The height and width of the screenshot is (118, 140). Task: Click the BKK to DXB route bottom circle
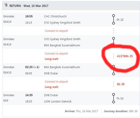click(x=113, y=74)
